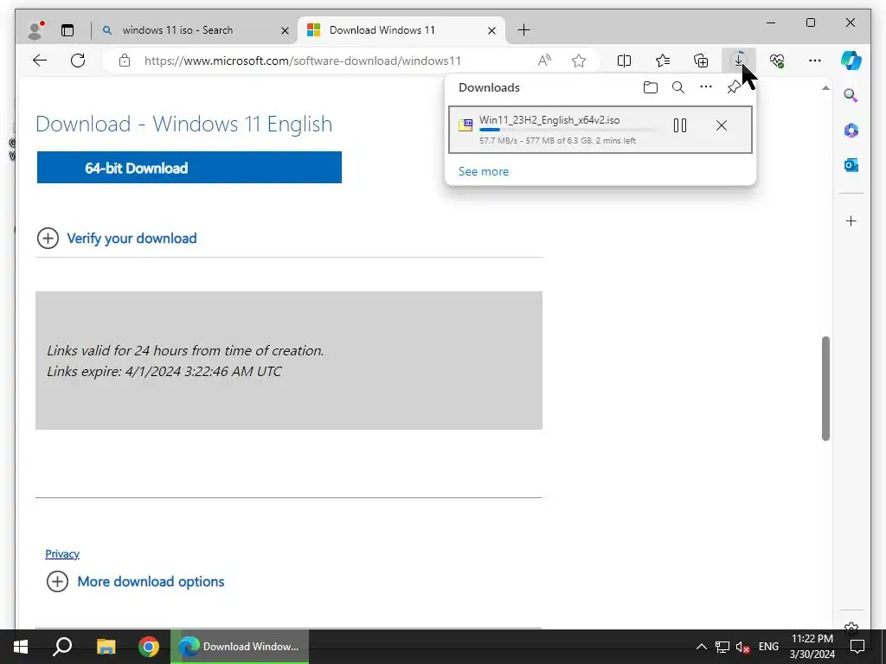Launch Google Chrome from taskbar
Image resolution: width=886 pixels, height=664 pixels.
tap(149, 647)
